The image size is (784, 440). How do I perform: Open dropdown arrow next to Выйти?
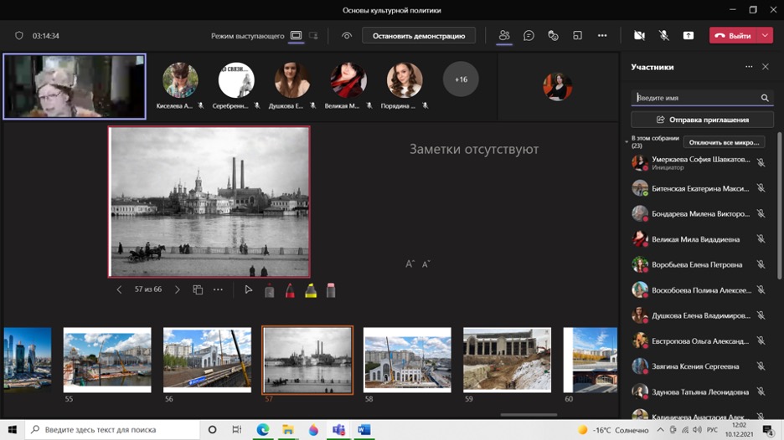(766, 36)
